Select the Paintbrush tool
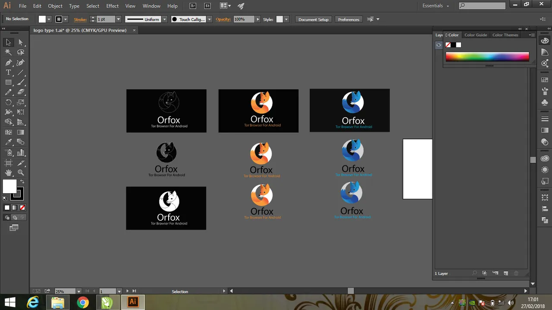The height and width of the screenshot is (310, 552). [x=21, y=82]
